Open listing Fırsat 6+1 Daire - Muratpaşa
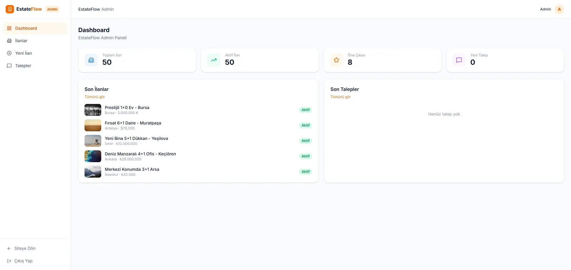Viewport: 571px width, 270px height. click(x=133, y=123)
